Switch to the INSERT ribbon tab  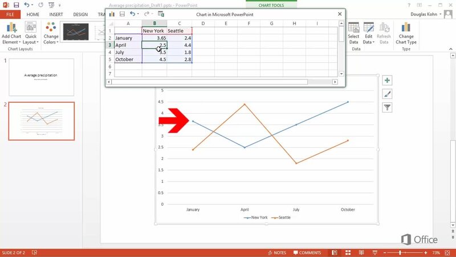(56, 14)
